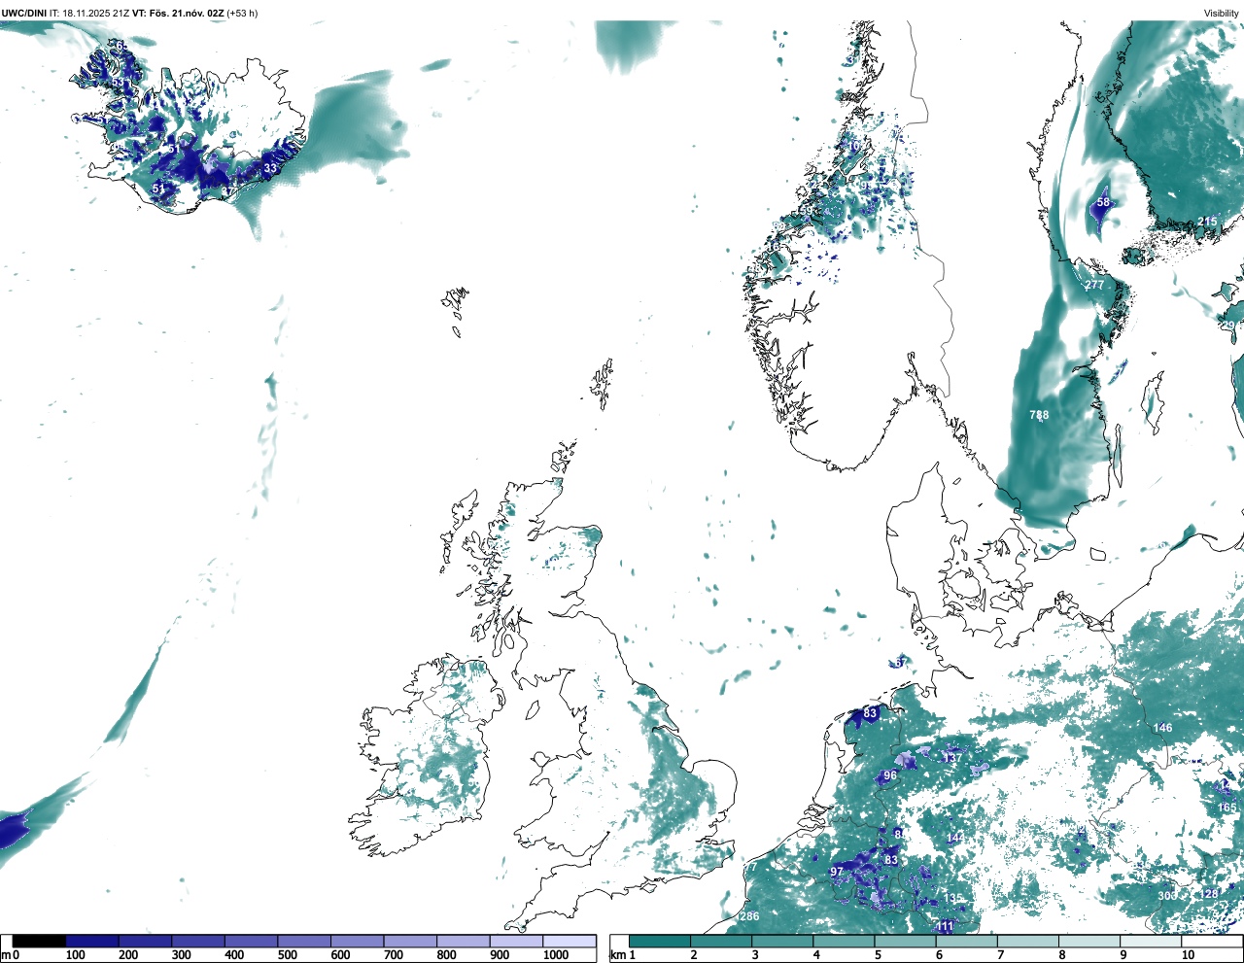Click the '128' value label
The width and height of the screenshot is (1244, 963).
pos(1209,895)
